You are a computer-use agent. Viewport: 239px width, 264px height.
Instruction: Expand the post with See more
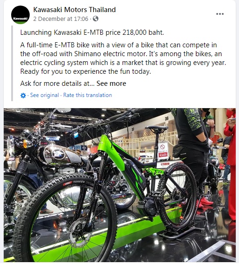(111, 84)
